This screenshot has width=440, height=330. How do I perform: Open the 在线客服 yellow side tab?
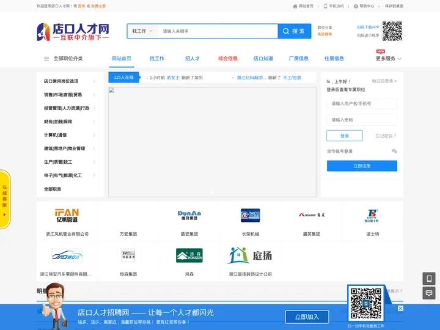(5, 199)
